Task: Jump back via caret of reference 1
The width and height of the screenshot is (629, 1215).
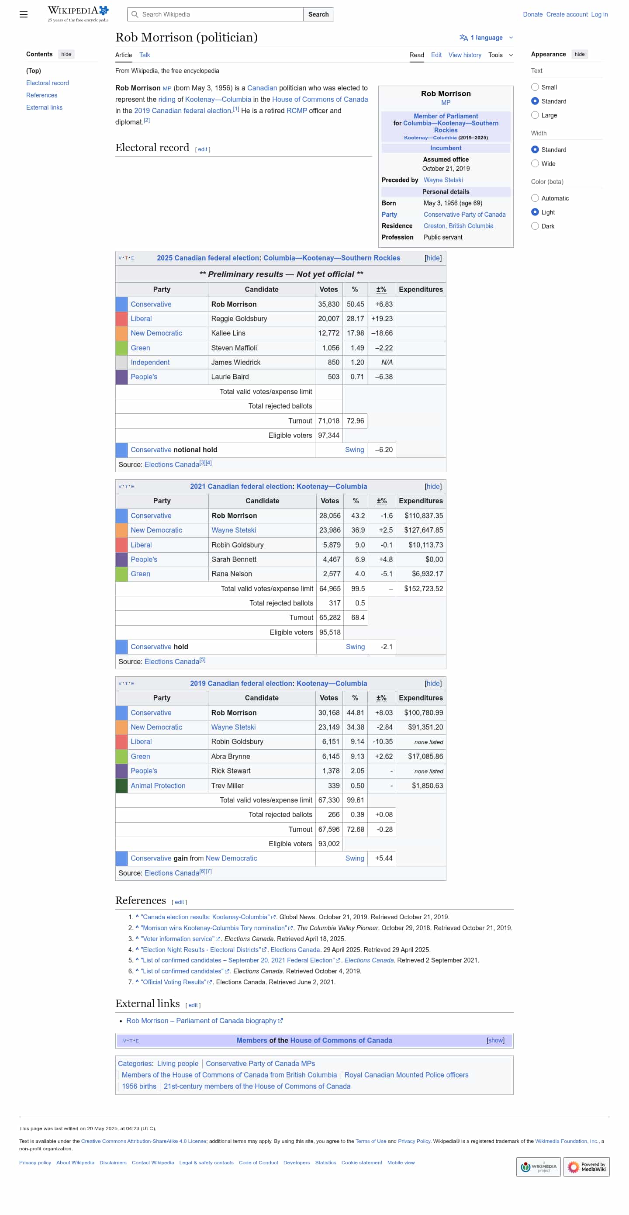Action: 137,917
